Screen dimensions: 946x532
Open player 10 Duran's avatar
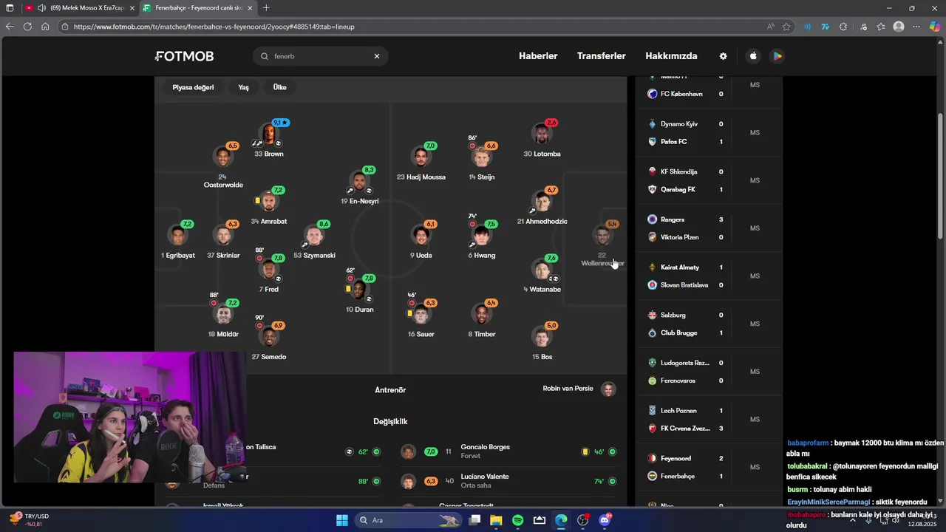359,290
